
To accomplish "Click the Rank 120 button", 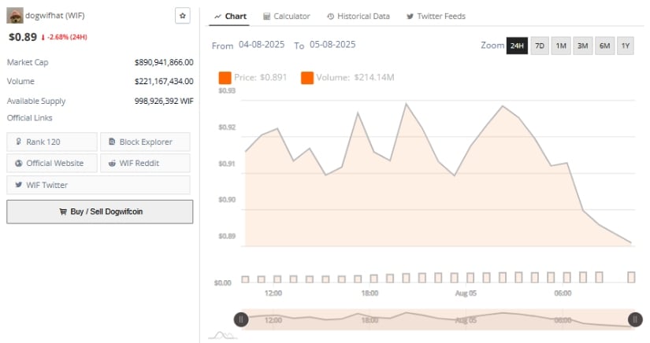I will [x=52, y=142].
